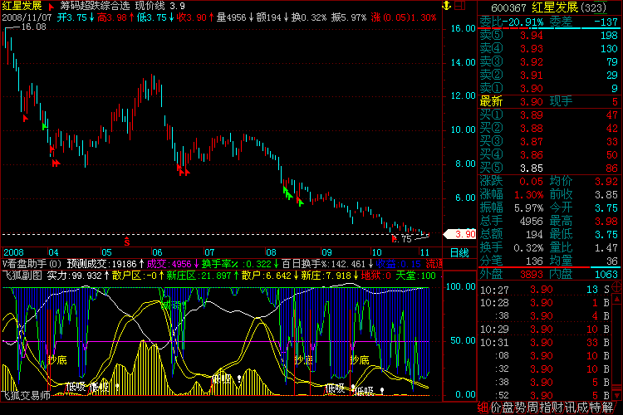Image resolution: width=623 pixels, height=415 pixels.
Task: Click the 买⑤ 3.85 bid row
Action: [549, 168]
